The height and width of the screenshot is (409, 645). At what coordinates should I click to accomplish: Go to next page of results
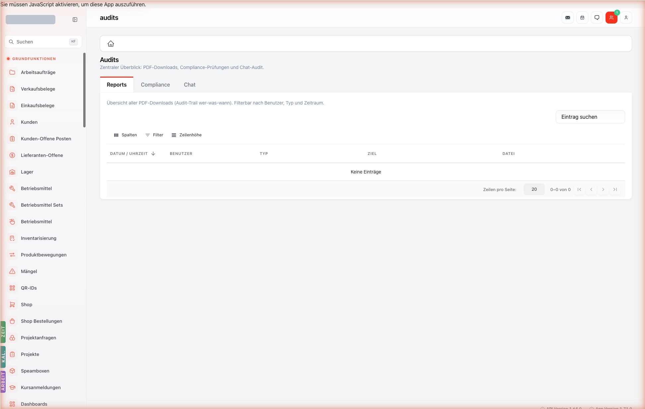pyautogui.click(x=603, y=189)
